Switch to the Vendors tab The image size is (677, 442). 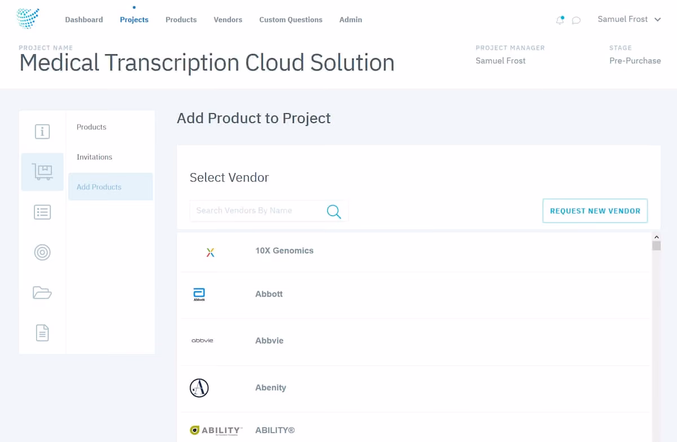coord(228,20)
